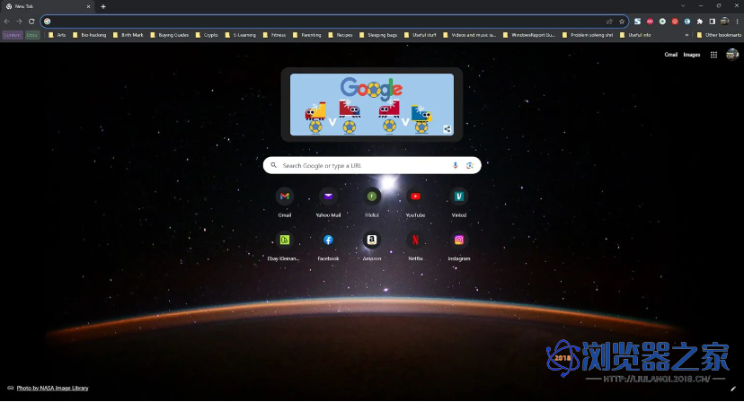Viewport: 744px width, 402px height.
Task: Open the Images link at top right
Action: [691, 55]
